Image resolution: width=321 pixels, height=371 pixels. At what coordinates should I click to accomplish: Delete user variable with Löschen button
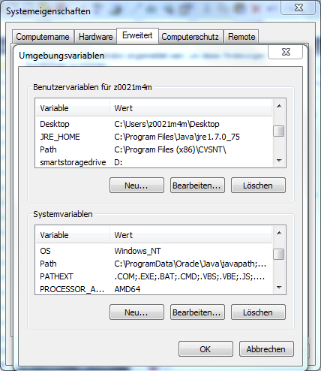(258, 185)
